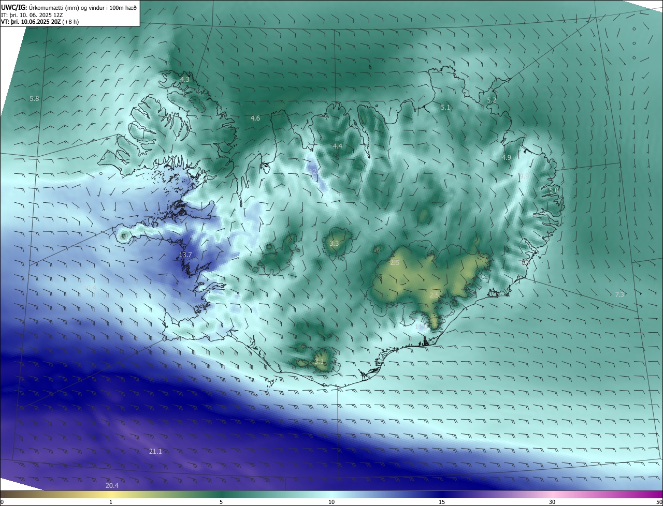Image resolution: width=663 pixels, height=506 pixels.
Task: Click the colorbar tick label 5
Action: [221, 502]
